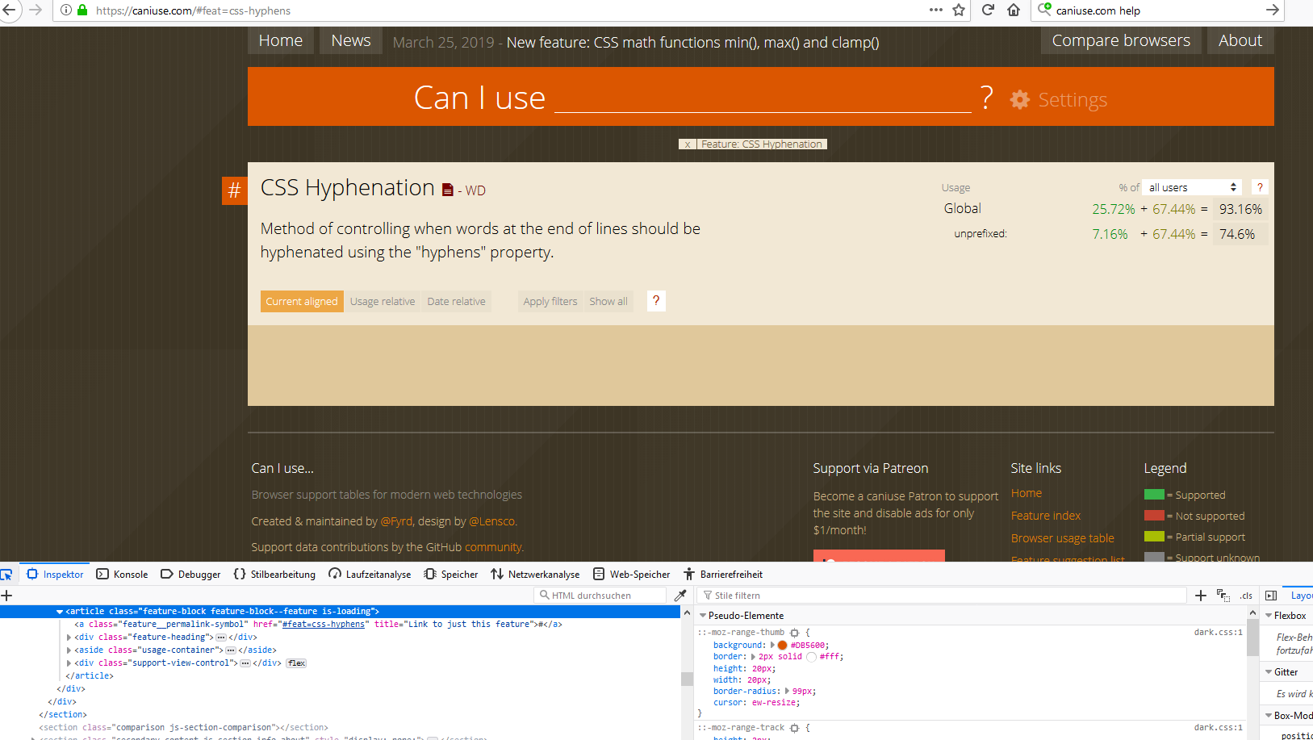Collapse the Pseudo-Elemente section
Viewport: 1313px width, 740px height.
[x=702, y=615]
